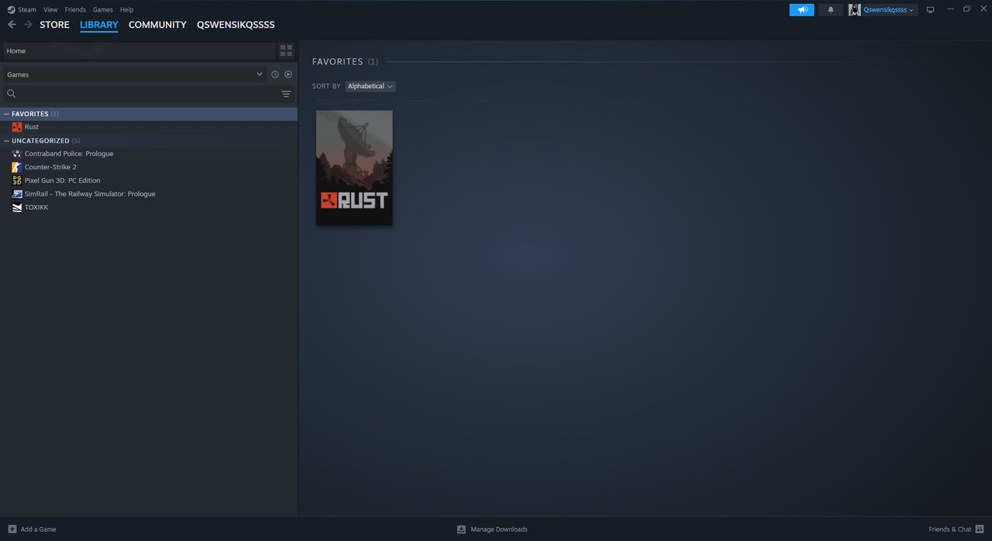Minimize the Steam window
The height and width of the screenshot is (541, 992).
(x=951, y=9)
